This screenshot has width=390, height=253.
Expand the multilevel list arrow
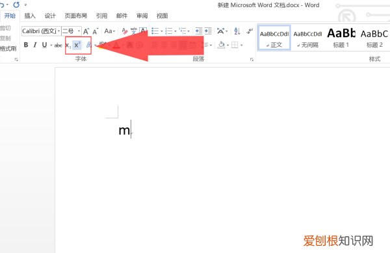tap(188, 31)
